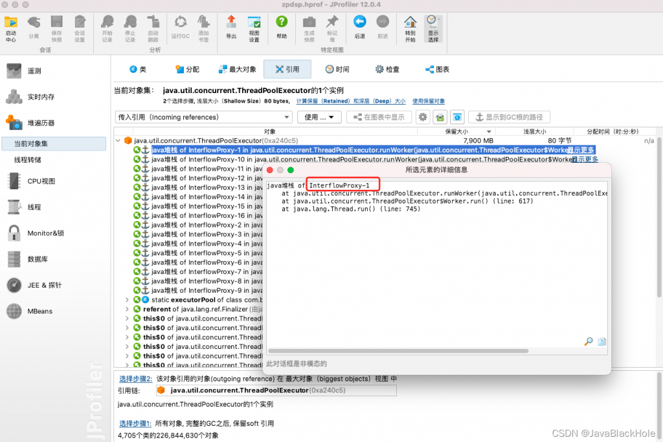Select 线程转储 thread dump in sidebar
This screenshot has width=663, height=442.
[27, 160]
